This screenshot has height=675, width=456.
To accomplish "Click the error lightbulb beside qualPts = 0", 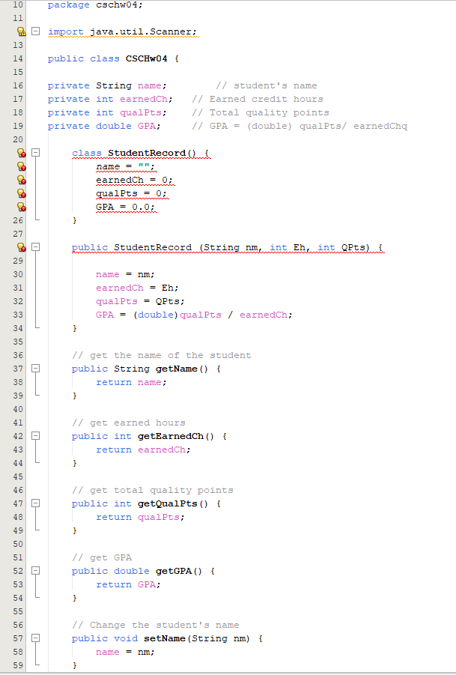I will pyautogui.click(x=21, y=193).
